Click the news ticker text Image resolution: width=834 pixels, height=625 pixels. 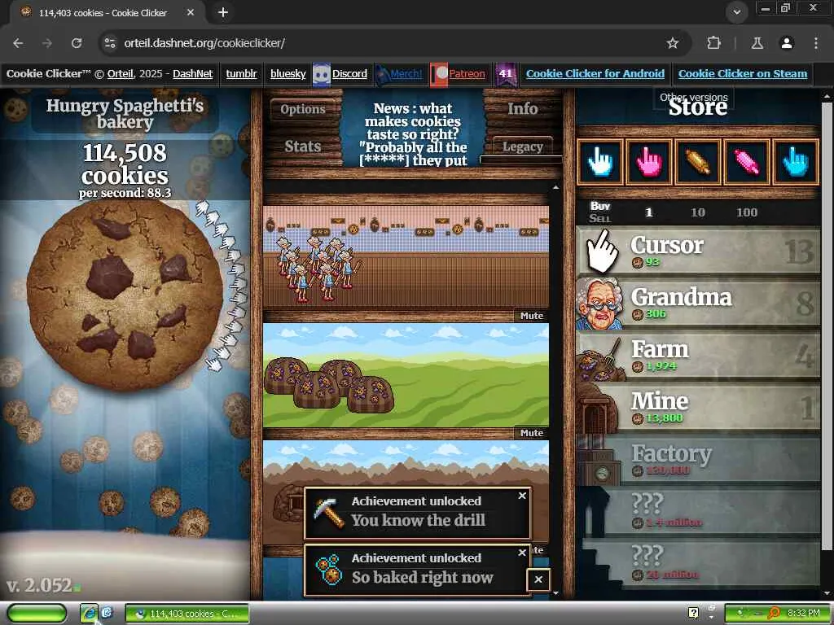coord(413,134)
